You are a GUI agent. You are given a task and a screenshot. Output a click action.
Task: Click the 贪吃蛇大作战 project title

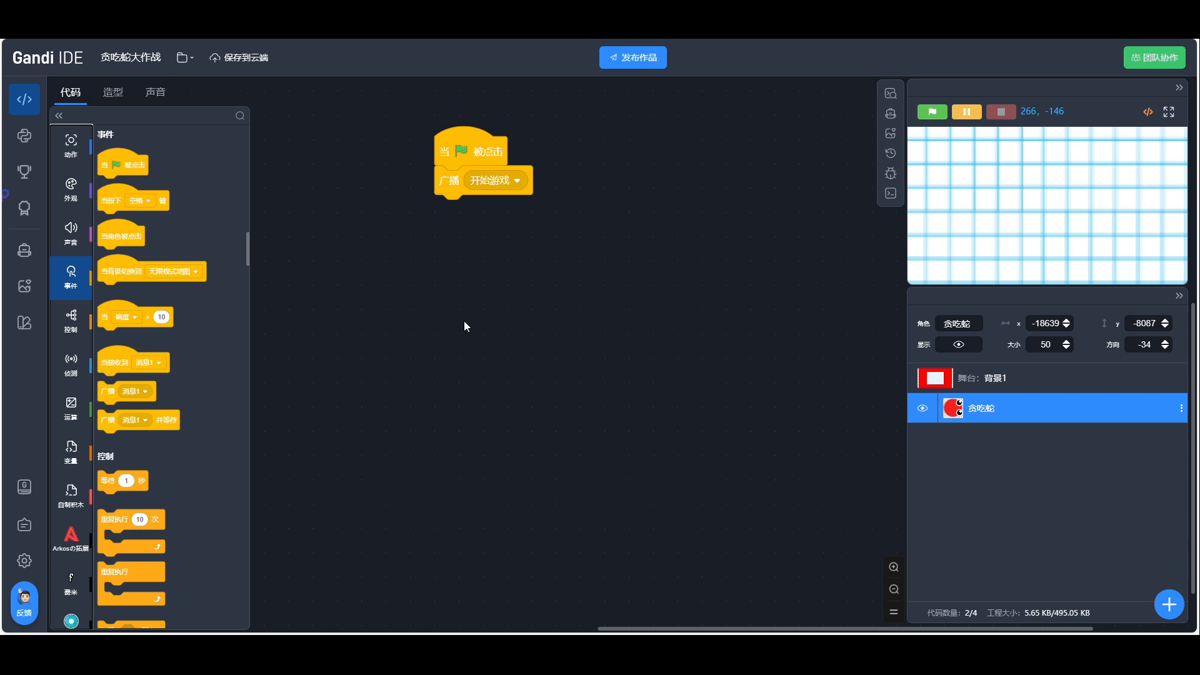131,57
